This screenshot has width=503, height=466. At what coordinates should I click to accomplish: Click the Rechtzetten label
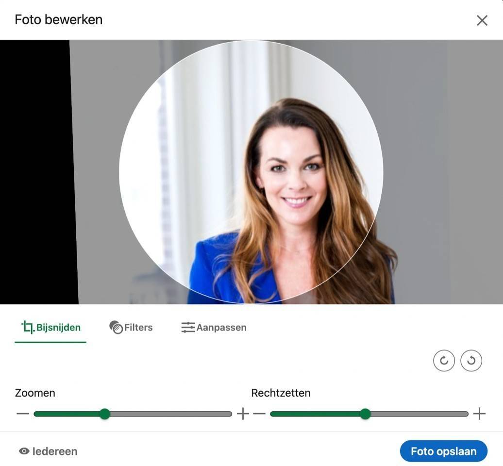(281, 393)
